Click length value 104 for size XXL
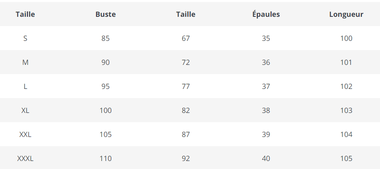This screenshot has height=169, width=380. click(x=346, y=135)
